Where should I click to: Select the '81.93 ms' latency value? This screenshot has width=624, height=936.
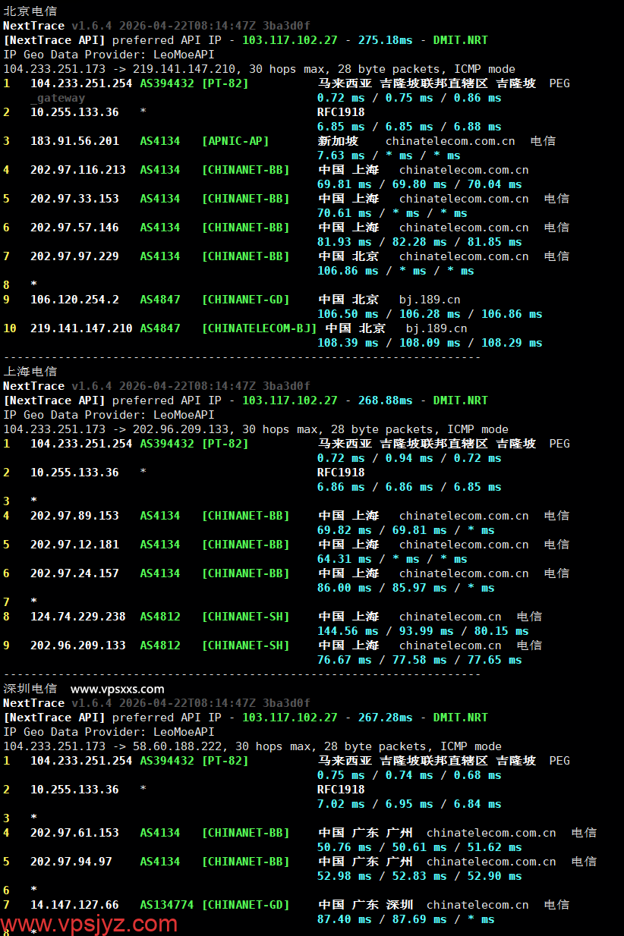point(345,242)
